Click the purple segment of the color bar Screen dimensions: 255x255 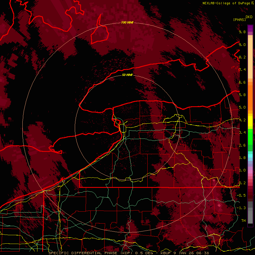click(250, 28)
